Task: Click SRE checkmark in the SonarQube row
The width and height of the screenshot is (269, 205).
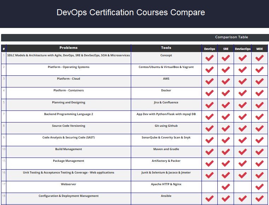Action: [x=226, y=140]
